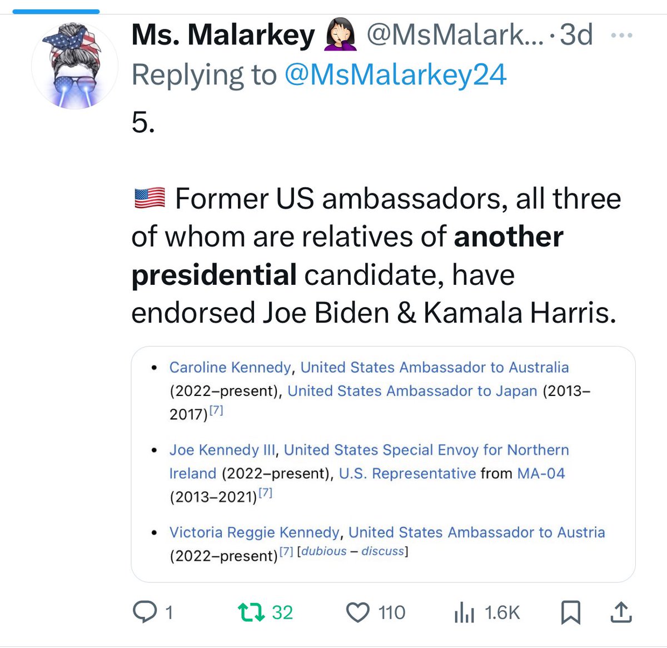Open the U.S. Representative link
This screenshot has width=667, height=648.
407,474
